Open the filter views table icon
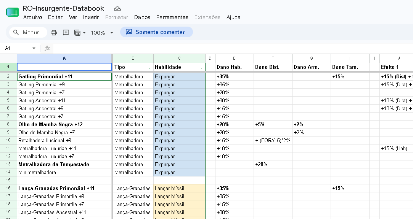This screenshot has width=413, height=219. pyautogui.click(x=77, y=33)
